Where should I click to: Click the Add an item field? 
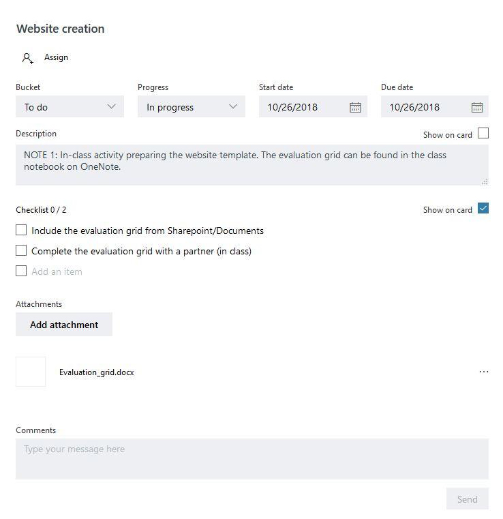coord(57,271)
